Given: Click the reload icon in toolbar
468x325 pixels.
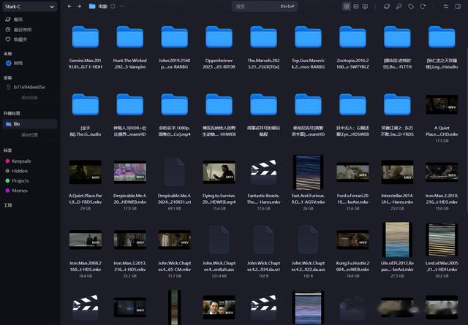Looking at the screenshot, I should coord(423,7).
